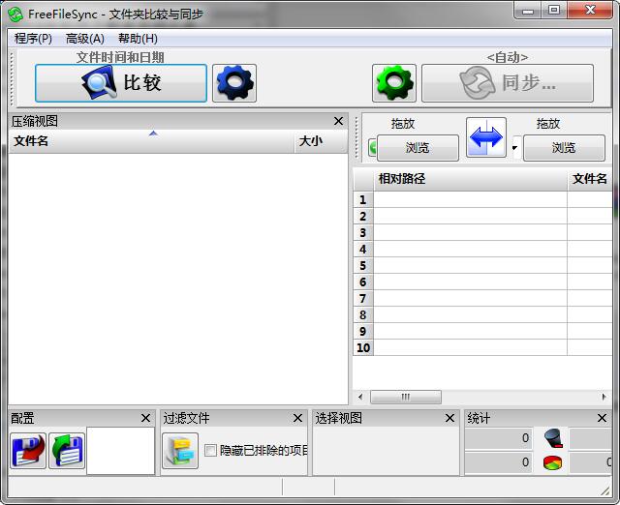Sort by 大小 column header
620x505 pixels.
tap(321, 141)
